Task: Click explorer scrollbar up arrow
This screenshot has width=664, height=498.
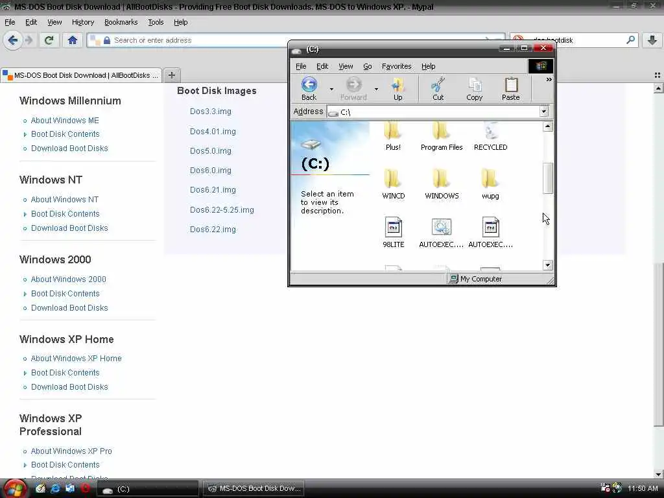Action: pyautogui.click(x=548, y=126)
